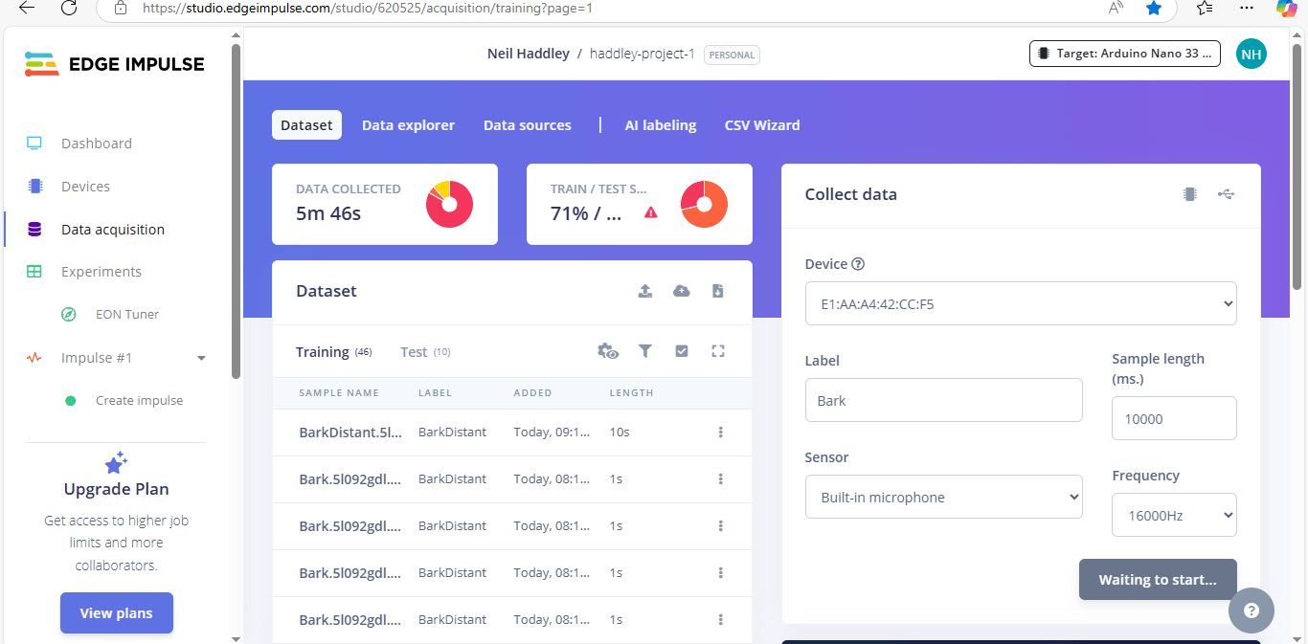Click the View plans button
The image size is (1308, 644).
click(x=117, y=613)
